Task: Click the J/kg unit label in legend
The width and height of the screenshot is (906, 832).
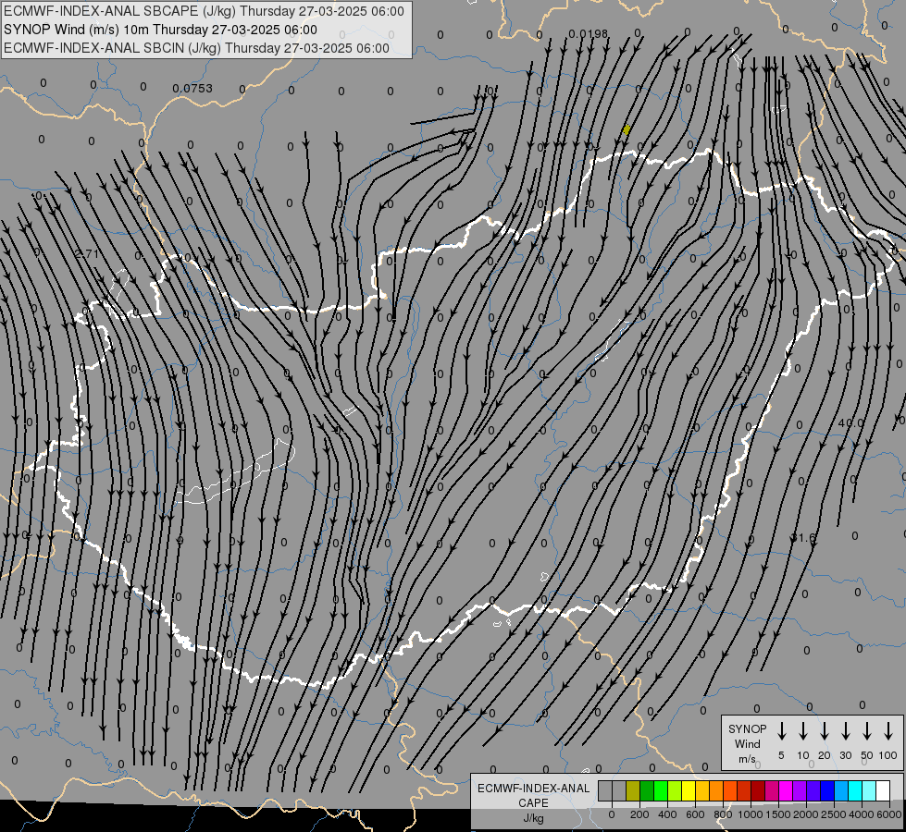Action: pos(533,818)
